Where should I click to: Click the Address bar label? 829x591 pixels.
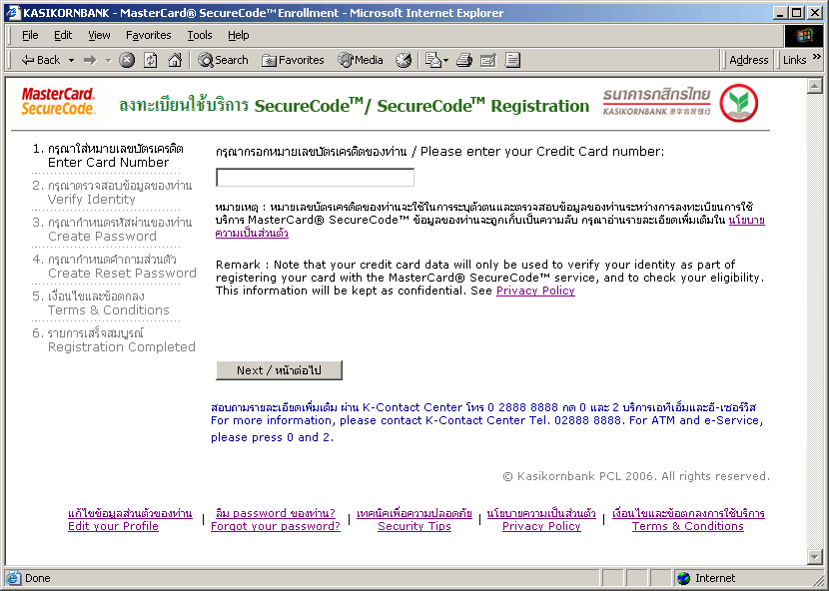(x=749, y=60)
